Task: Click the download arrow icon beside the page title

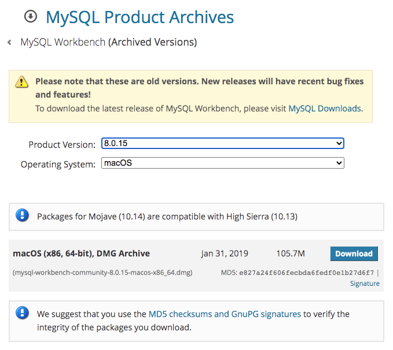Action: [31, 17]
